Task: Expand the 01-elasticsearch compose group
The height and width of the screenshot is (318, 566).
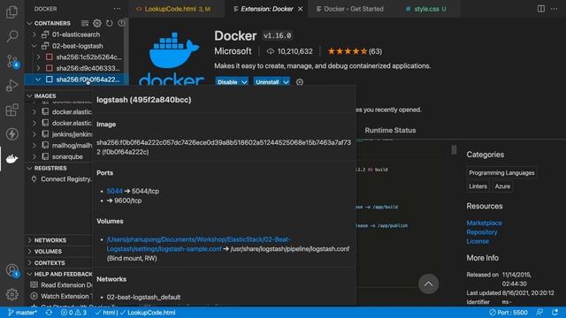Action: point(34,34)
